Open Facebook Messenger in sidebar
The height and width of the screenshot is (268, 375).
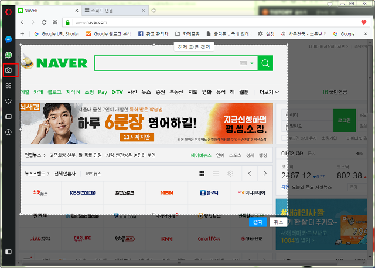click(x=8, y=39)
